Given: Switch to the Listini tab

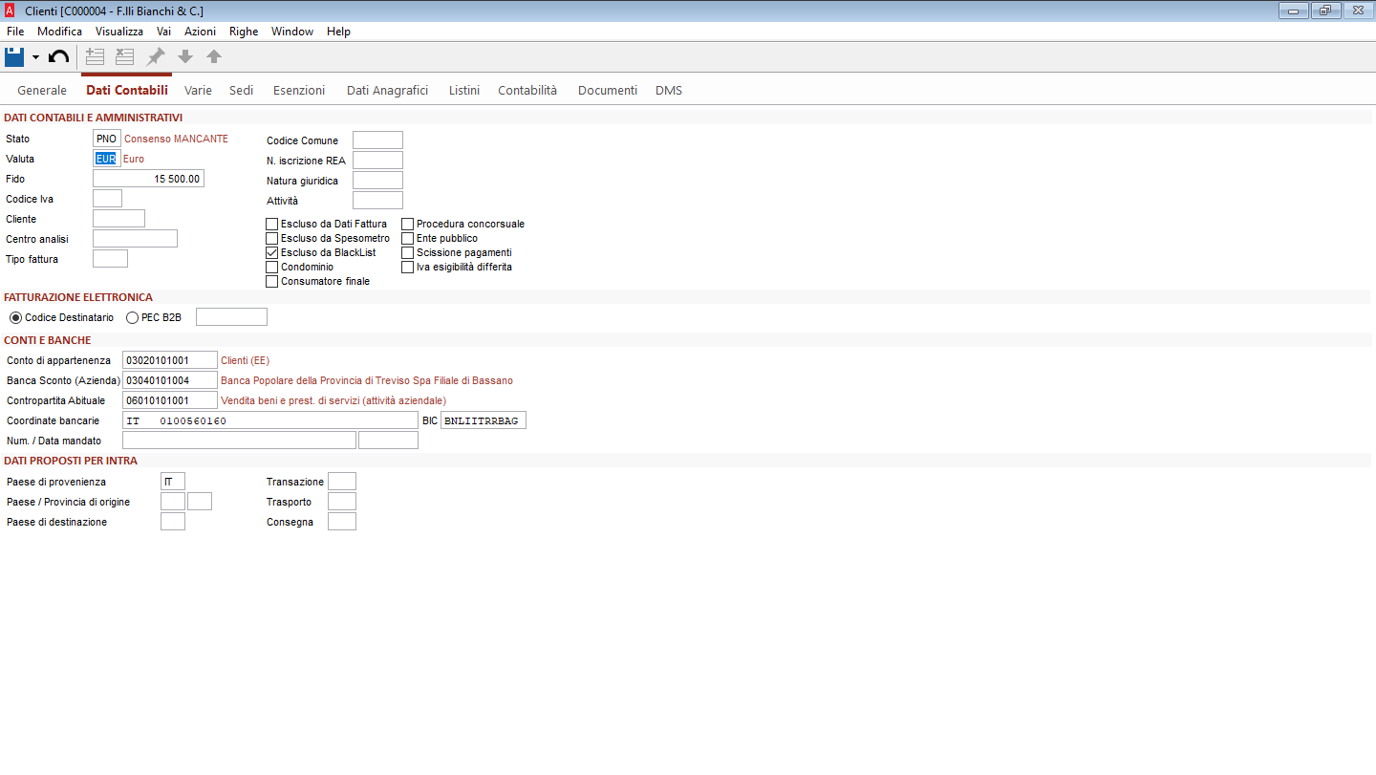Looking at the screenshot, I should (464, 90).
